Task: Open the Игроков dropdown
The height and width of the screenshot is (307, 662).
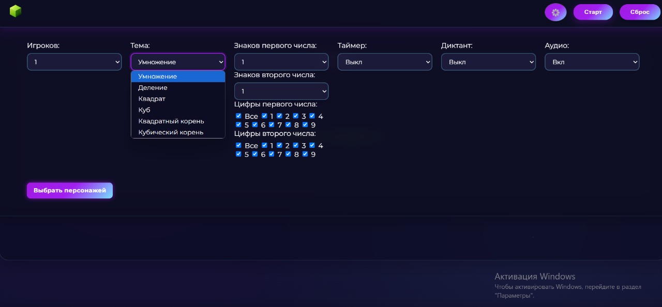Action: (x=74, y=62)
